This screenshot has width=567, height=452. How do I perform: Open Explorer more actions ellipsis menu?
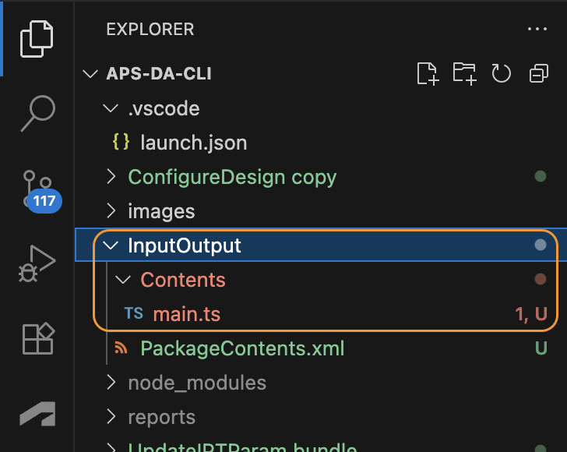(537, 30)
